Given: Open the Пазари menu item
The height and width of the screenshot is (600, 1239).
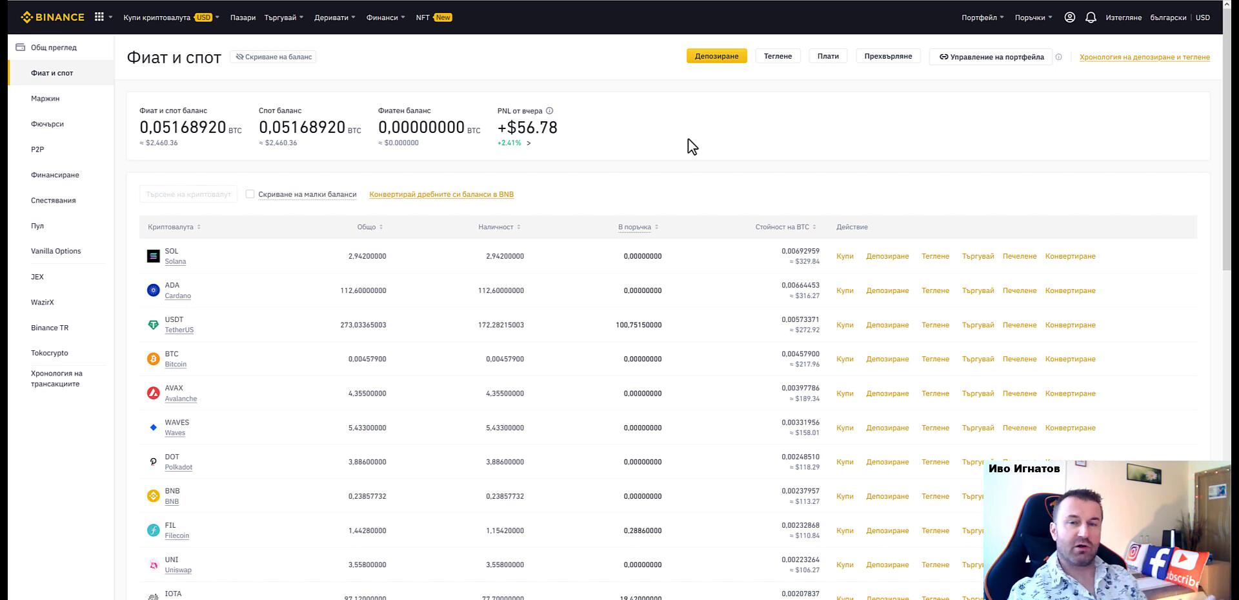Looking at the screenshot, I should (243, 17).
